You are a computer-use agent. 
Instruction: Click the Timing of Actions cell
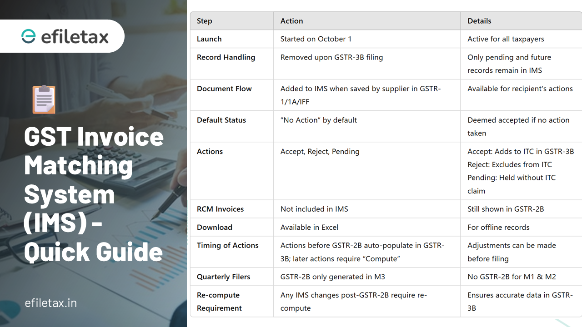point(227,245)
